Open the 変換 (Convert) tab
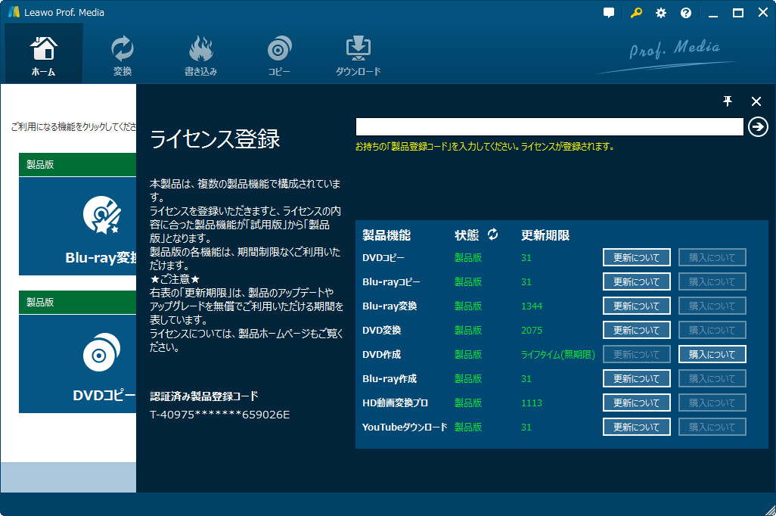Image resolution: width=776 pixels, height=516 pixels. [122, 56]
